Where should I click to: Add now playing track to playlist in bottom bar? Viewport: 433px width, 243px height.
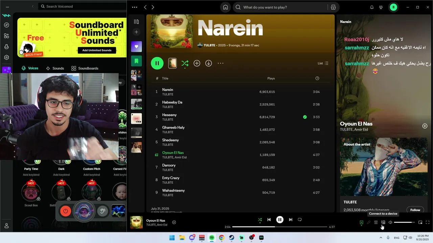coord(174,222)
